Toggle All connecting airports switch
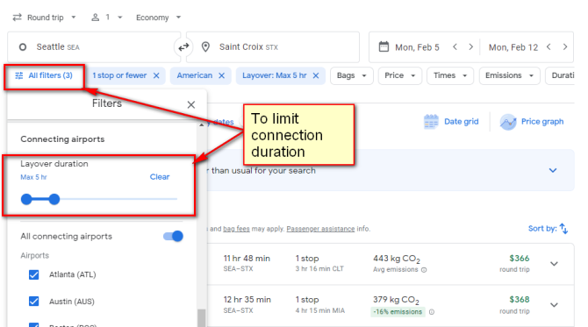Screen dimensions: 588x327 coord(173,237)
